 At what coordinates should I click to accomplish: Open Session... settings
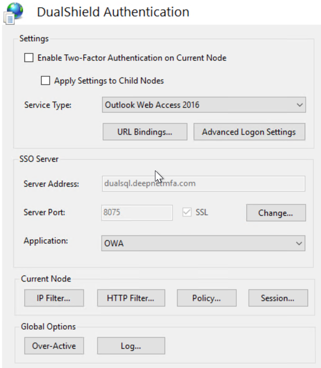(278, 298)
